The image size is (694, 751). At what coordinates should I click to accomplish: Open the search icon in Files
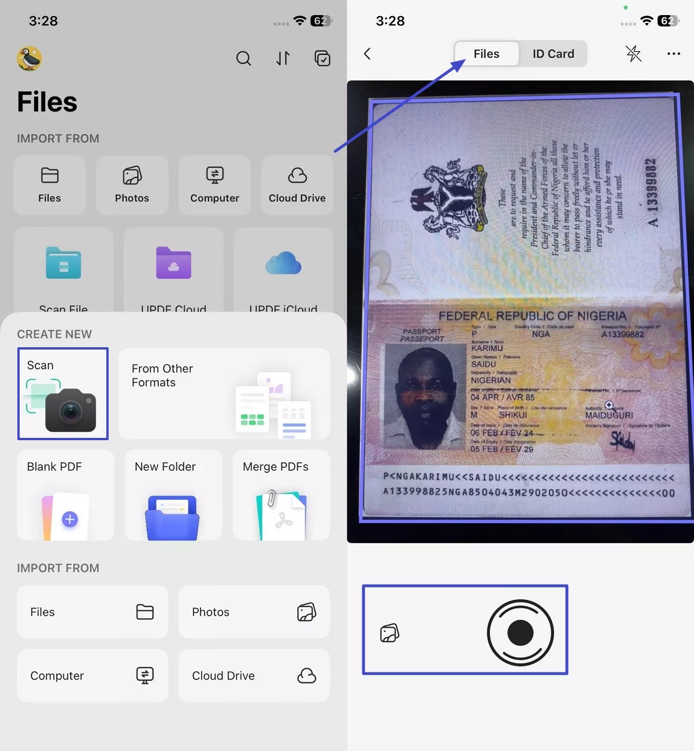[243, 58]
